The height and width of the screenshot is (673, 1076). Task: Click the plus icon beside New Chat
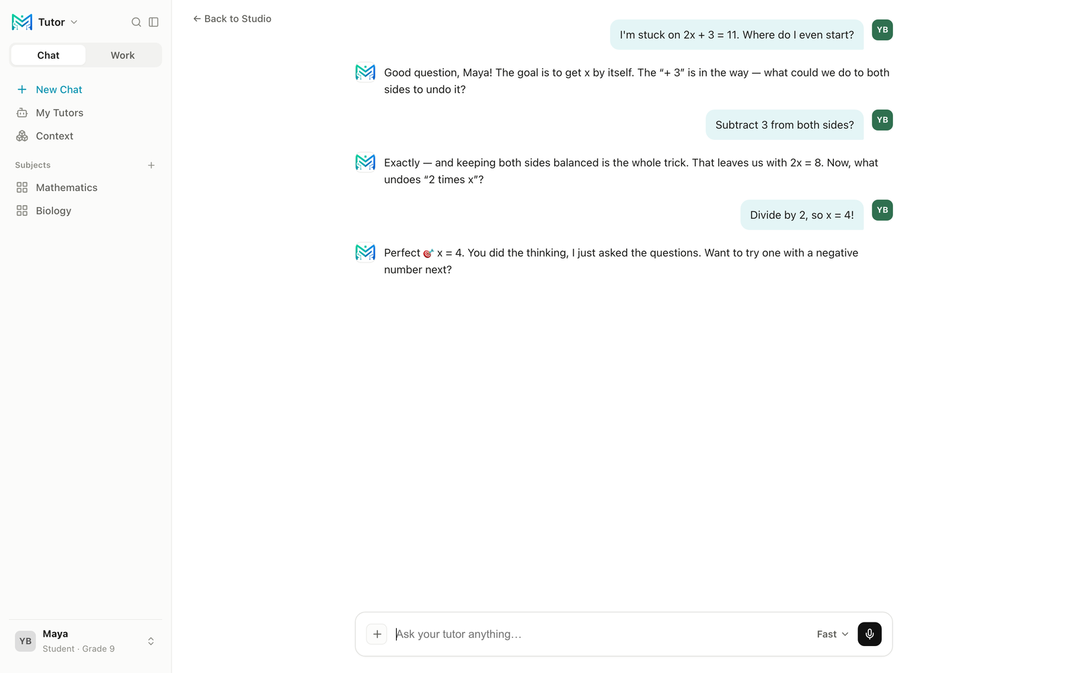[22, 90]
